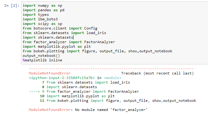The height and width of the screenshot is (117, 208).
Task: Click the line 'import ibm_boto3'
Action: click(40, 19)
